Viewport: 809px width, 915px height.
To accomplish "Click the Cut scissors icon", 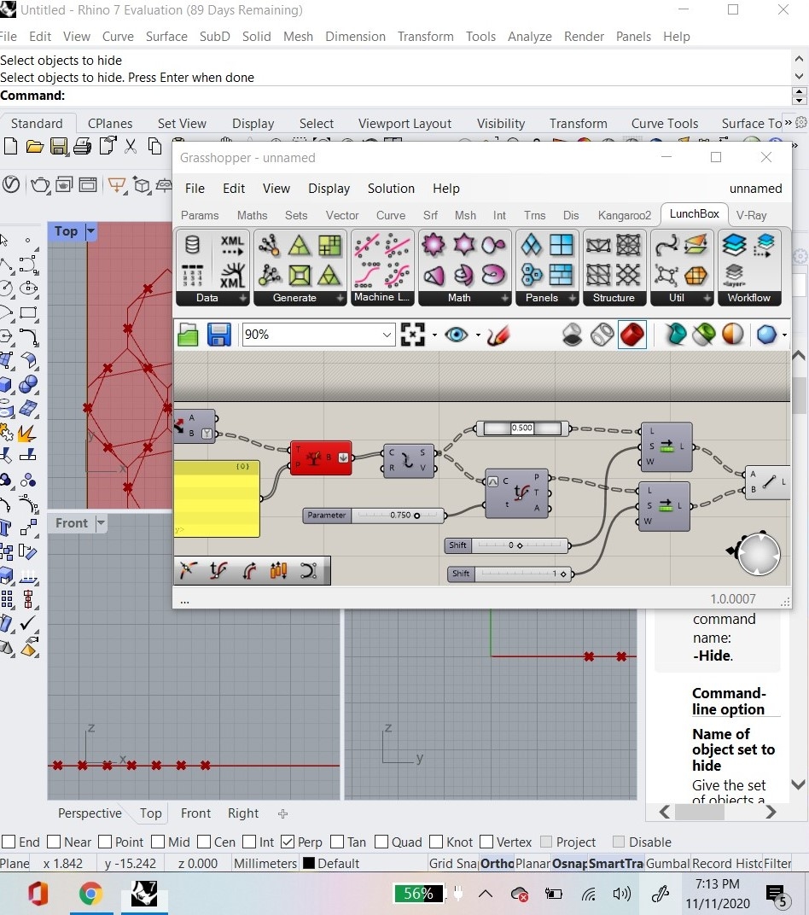I will 131,146.
